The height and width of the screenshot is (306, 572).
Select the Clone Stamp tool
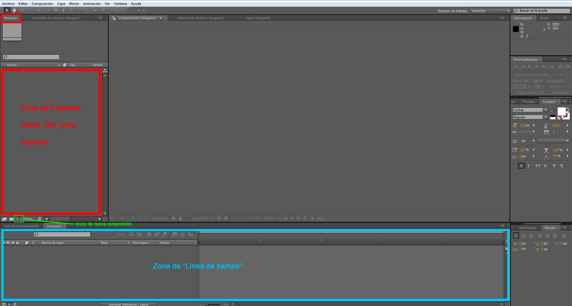click(x=88, y=10)
